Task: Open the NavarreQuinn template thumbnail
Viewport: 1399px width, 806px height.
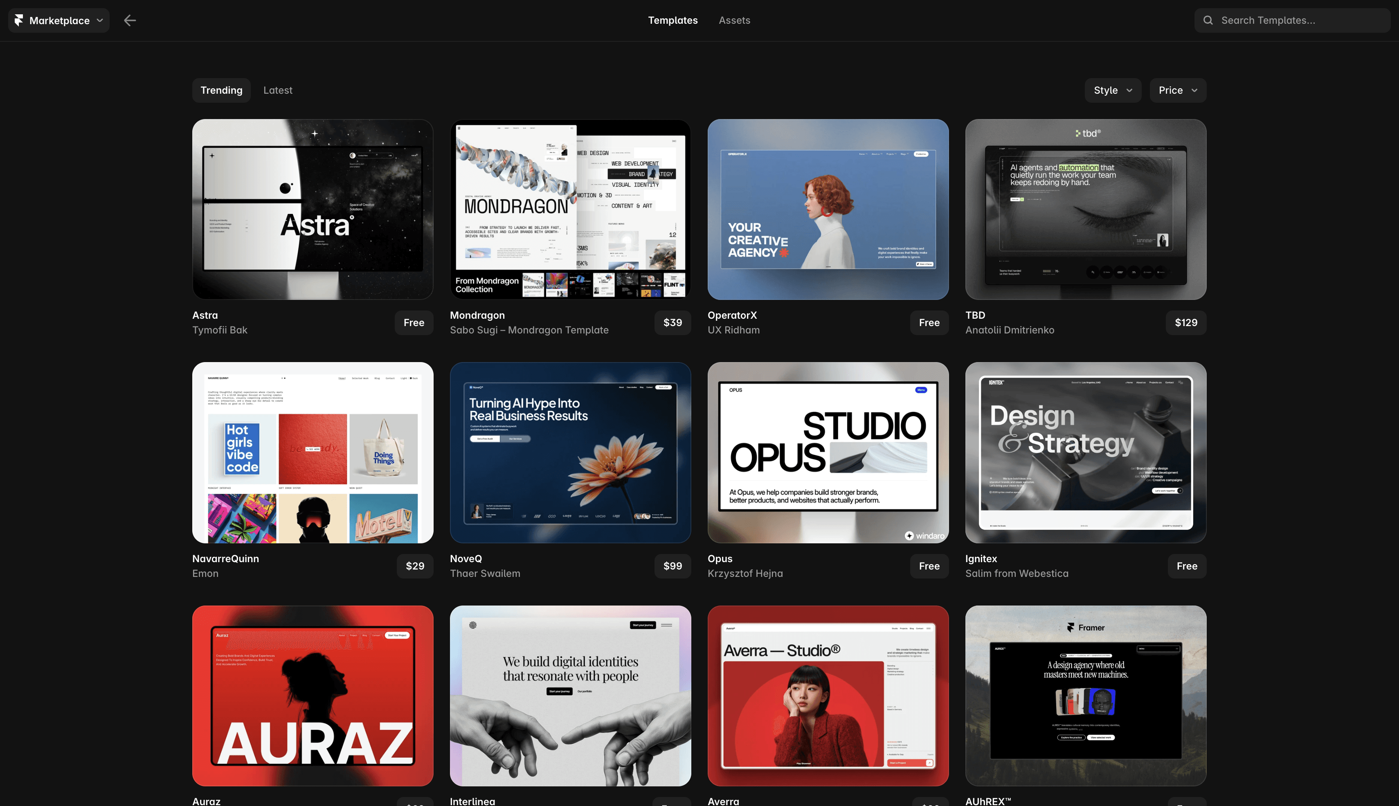Action: (313, 453)
